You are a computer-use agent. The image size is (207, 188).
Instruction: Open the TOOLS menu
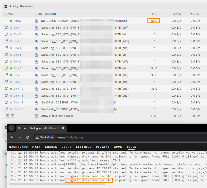point(131,147)
